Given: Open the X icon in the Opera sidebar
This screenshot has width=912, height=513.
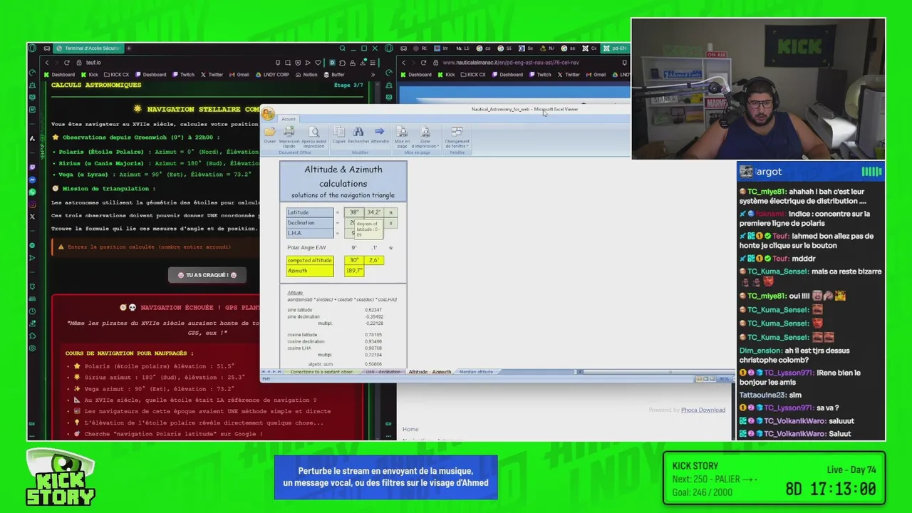Looking at the screenshot, I should pos(32,216).
